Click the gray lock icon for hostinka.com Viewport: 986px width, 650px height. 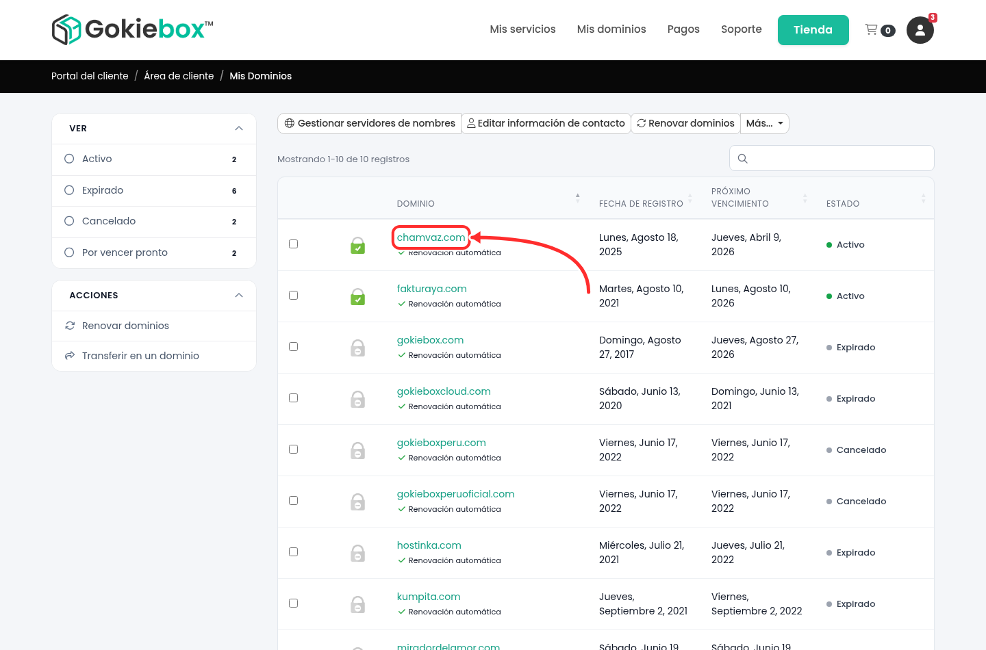(x=357, y=553)
